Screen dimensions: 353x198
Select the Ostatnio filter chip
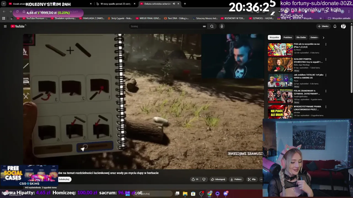pyautogui.click(x=314, y=37)
